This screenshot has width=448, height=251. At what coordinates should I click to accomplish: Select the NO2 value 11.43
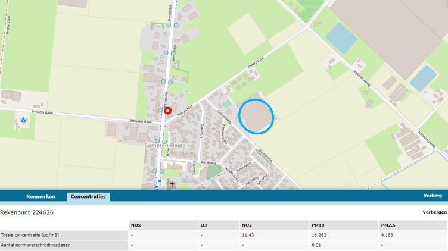tap(248, 235)
